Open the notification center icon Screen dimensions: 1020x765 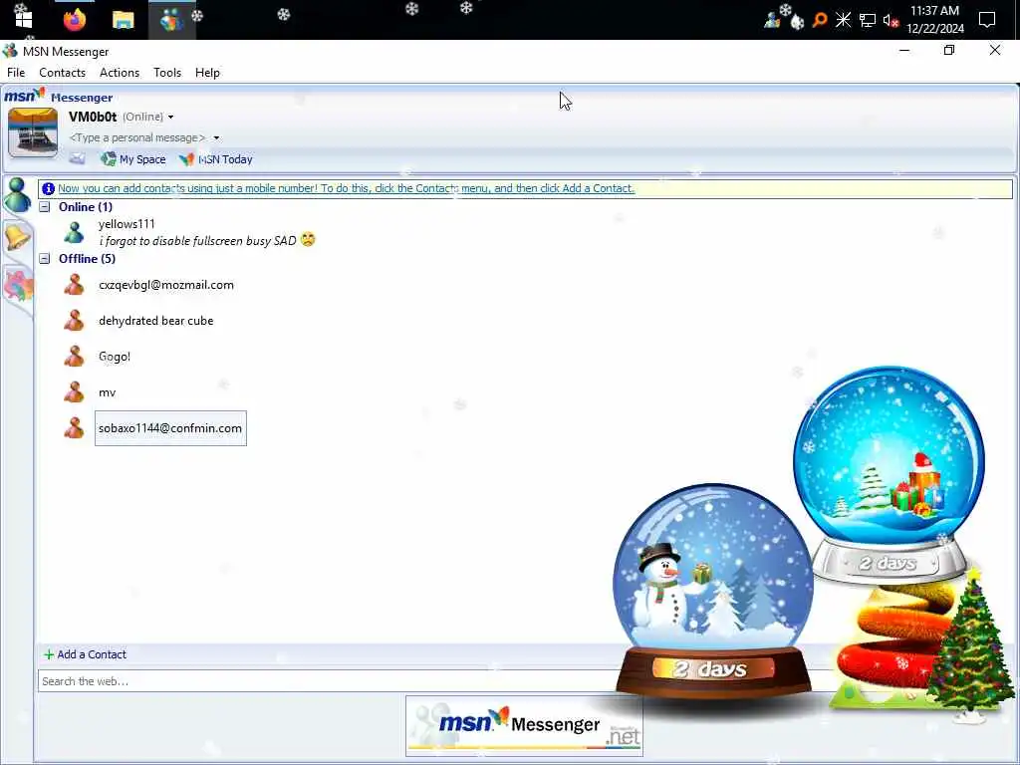pyautogui.click(x=987, y=20)
